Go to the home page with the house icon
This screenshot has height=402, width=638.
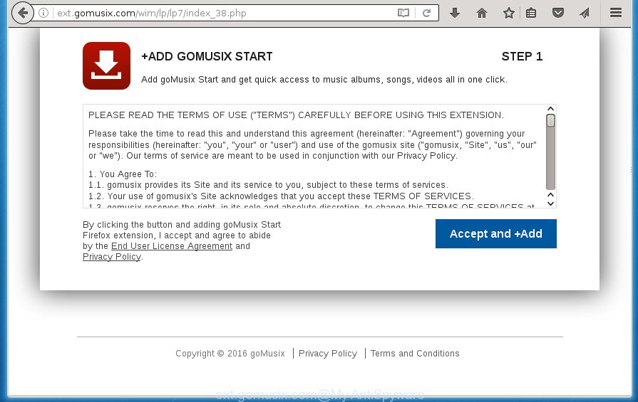(482, 13)
